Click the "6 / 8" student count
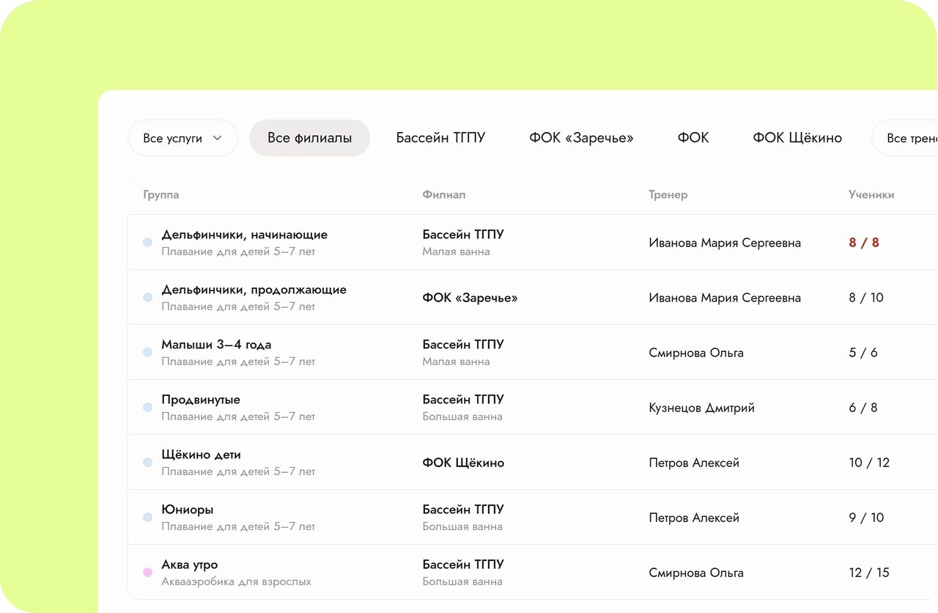 coord(863,408)
